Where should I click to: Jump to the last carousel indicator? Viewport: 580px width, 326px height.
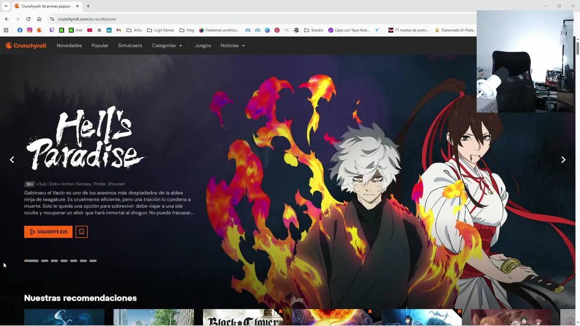coord(93,261)
